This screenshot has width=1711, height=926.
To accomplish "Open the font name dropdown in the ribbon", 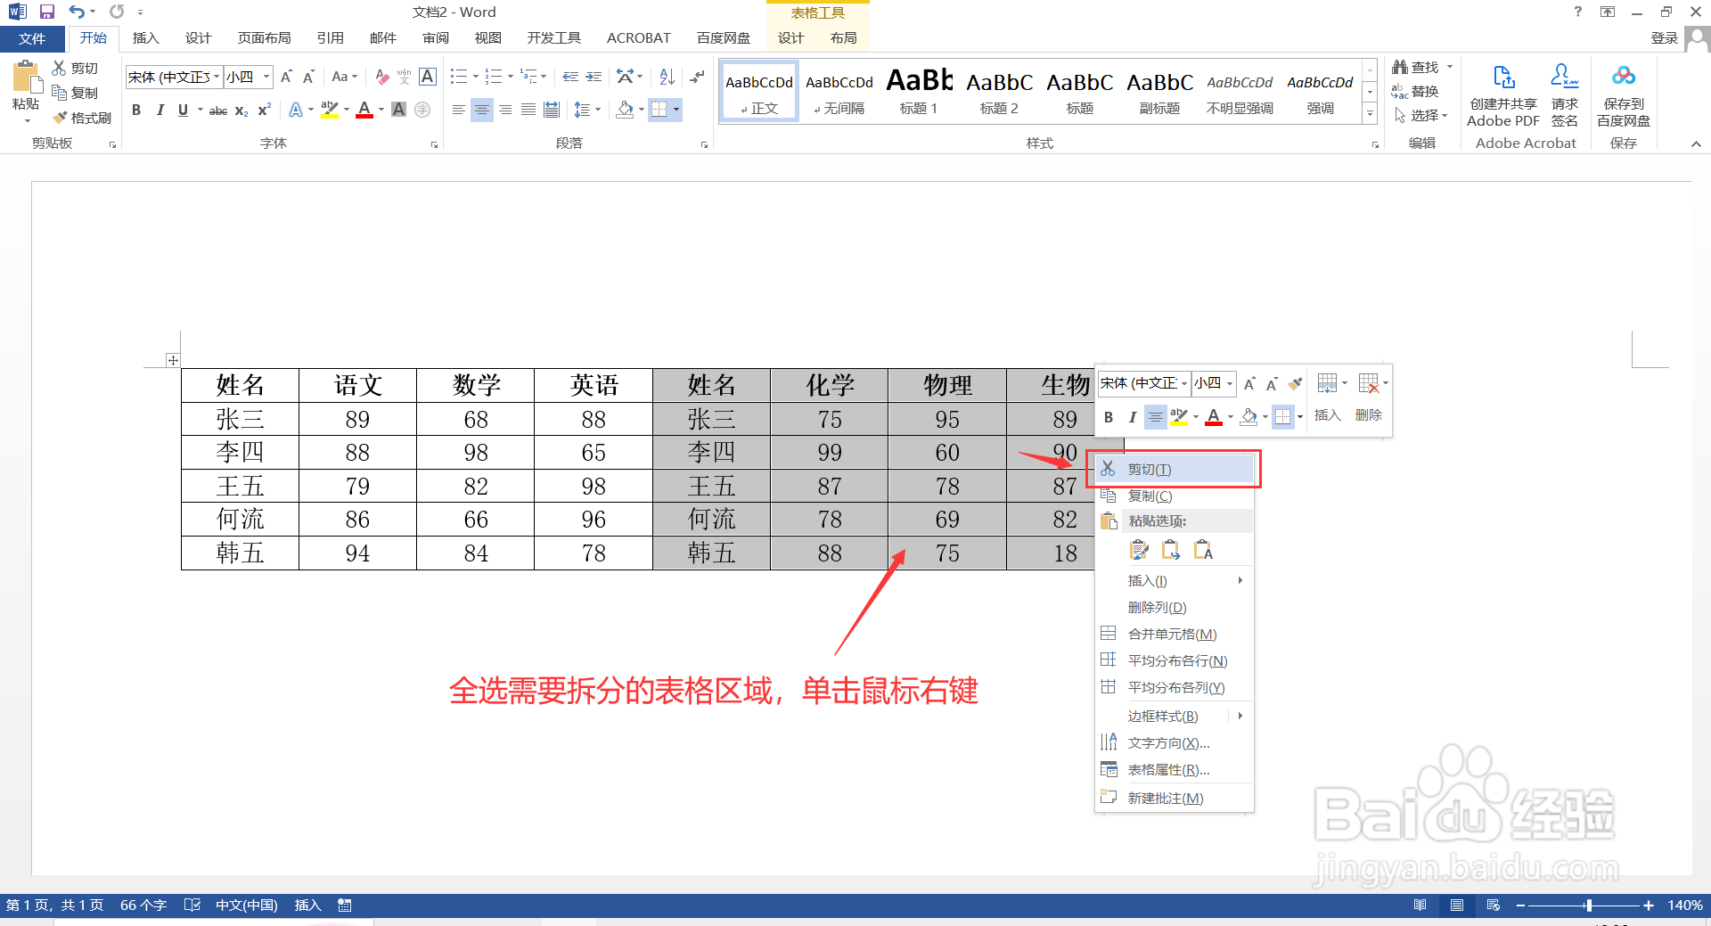I will pos(216,77).
